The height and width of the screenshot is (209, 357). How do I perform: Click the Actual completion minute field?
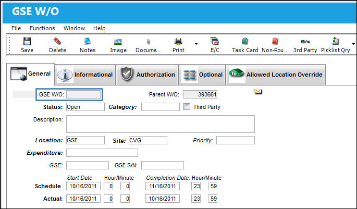tap(213, 199)
